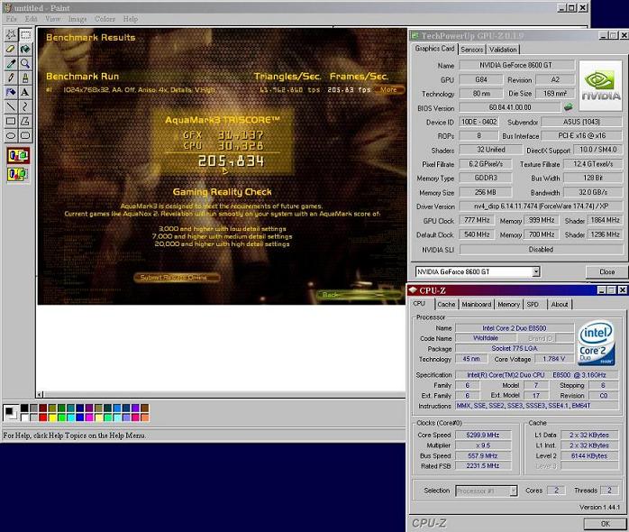Open the Image menu in Paint

tap(77, 19)
